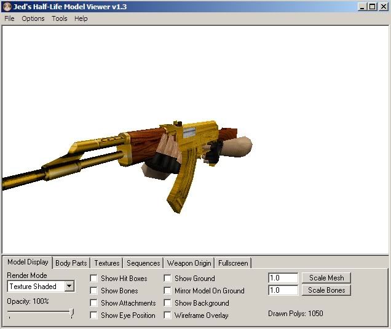This screenshot has width=391, height=329.
Task: Switch to the Weapon Origin tab
Action: 189,263
